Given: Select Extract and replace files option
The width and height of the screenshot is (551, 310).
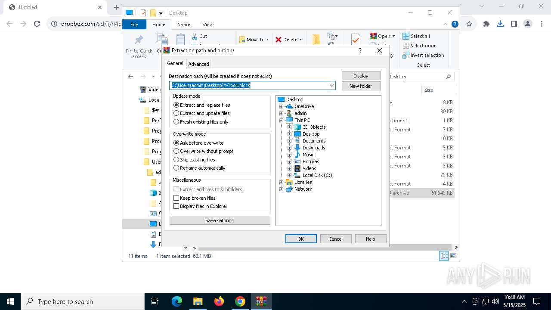Looking at the screenshot, I should 201,105.
